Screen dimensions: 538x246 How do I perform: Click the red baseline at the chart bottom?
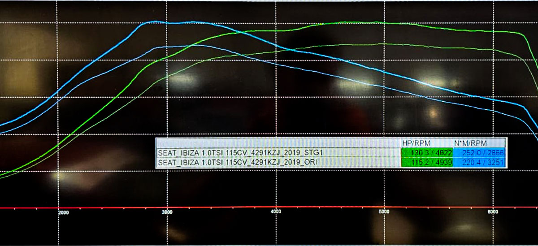coord(269,207)
